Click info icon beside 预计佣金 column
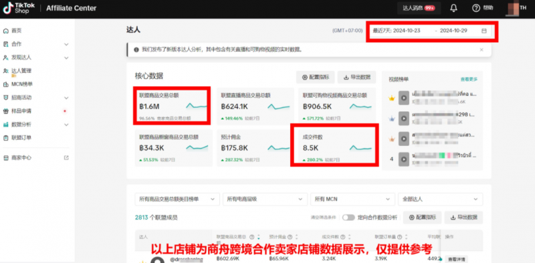535x263 pixels. click(x=290, y=237)
